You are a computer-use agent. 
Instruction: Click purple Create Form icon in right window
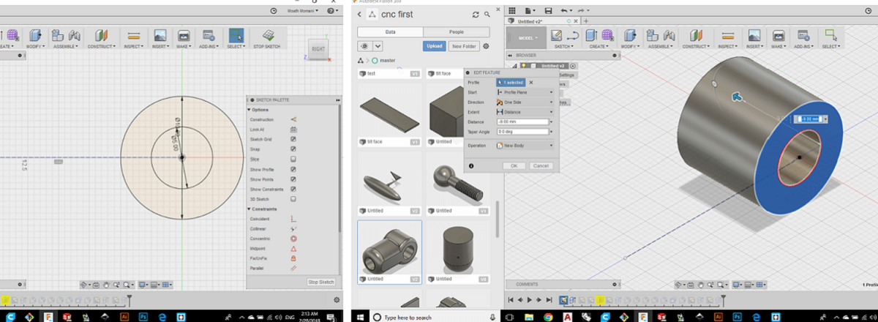click(x=607, y=35)
